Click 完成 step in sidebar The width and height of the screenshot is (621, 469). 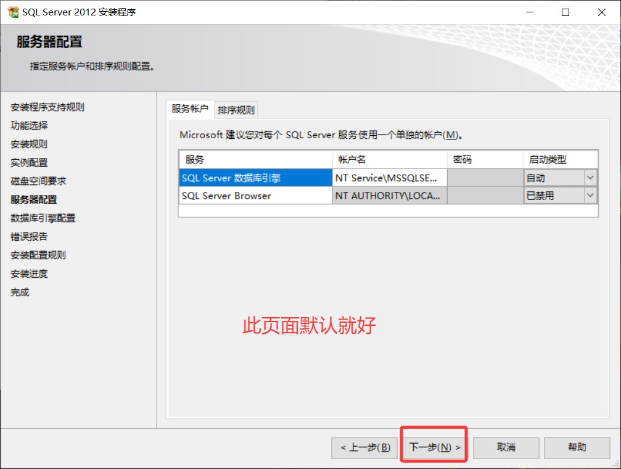tap(20, 293)
